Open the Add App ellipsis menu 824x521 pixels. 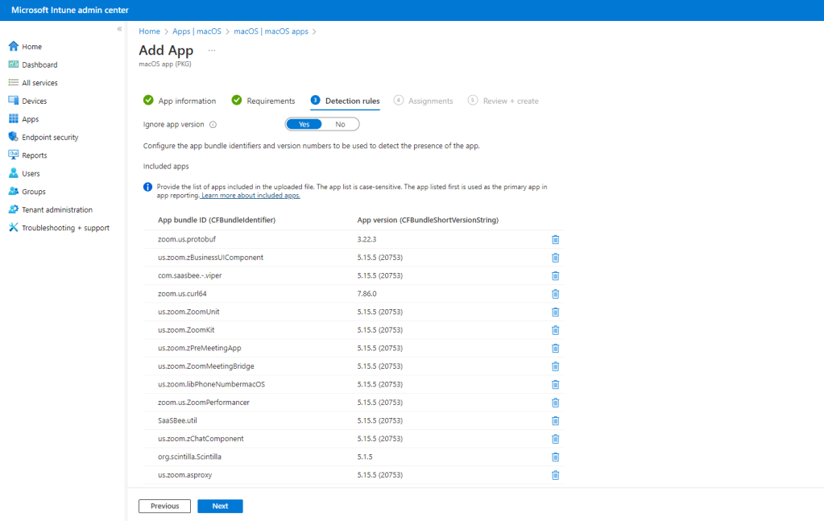pyautogui.click(x=212, y=51)
